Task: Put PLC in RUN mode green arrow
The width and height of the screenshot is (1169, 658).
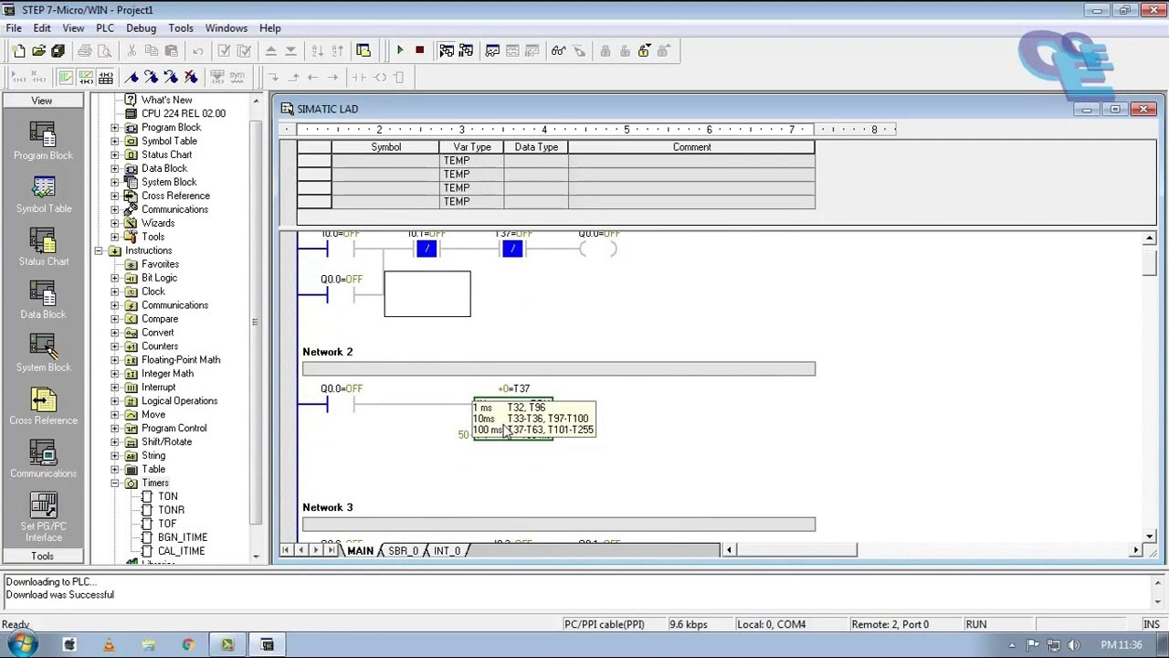Action: click(400, 51)
